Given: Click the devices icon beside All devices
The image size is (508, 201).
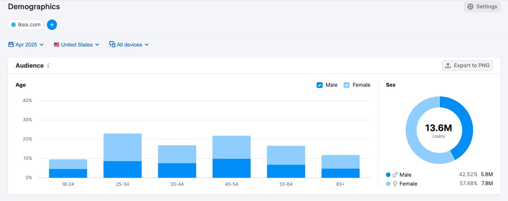Looking at the screenshot, I should pos(112,44).
